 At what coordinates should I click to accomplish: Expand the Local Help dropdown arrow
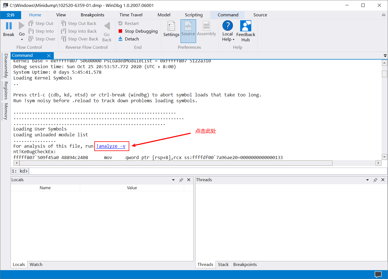(234, 40)
